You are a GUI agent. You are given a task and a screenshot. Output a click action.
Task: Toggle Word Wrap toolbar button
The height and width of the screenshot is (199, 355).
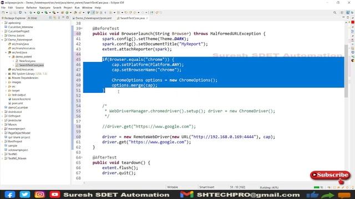(97, 13)
